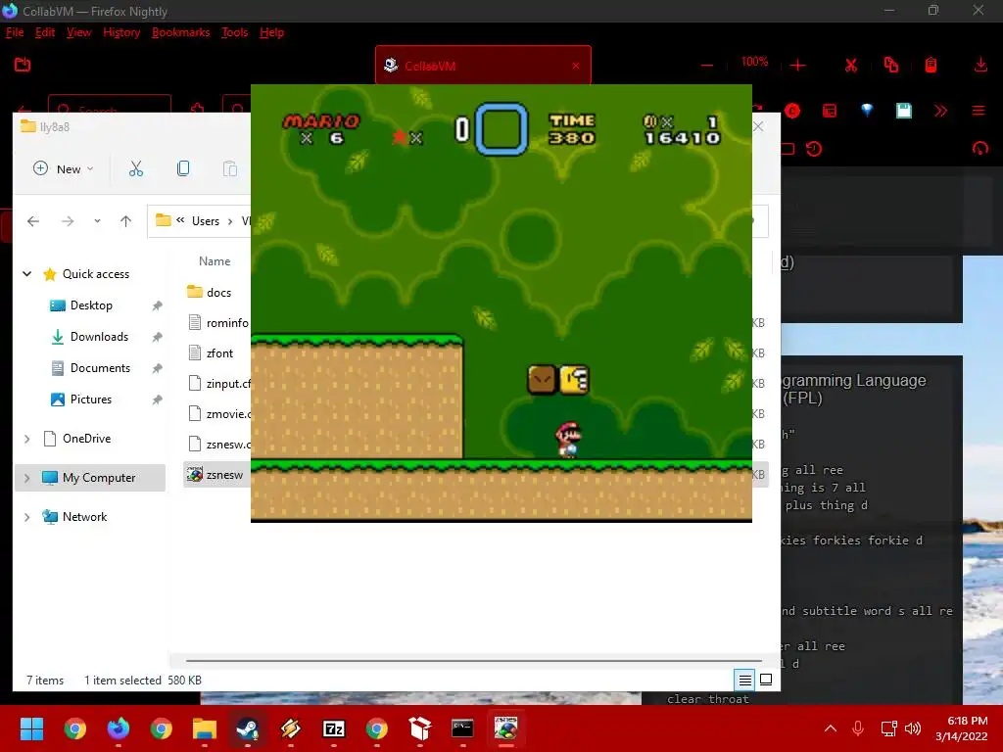Click the round red C extension icon
Image resolution: width=1003 pixels, height=752 pixels.
point(792,112)
